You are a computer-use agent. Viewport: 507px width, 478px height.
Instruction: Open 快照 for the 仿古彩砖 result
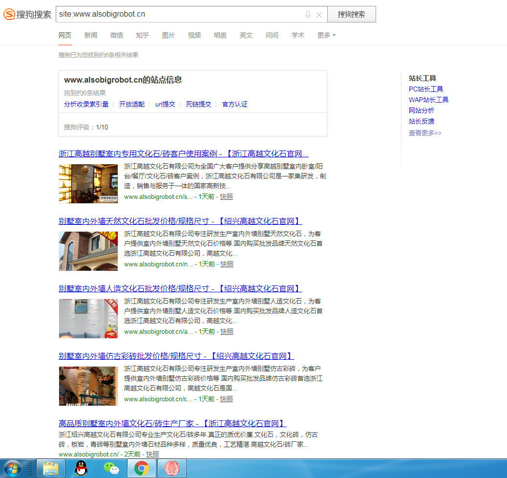click(226, 399)
